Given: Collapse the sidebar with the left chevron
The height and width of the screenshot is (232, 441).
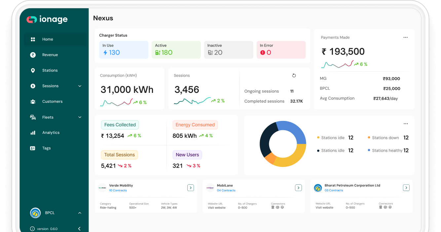Looking at the screenshot, I should (x=79, y=229).
